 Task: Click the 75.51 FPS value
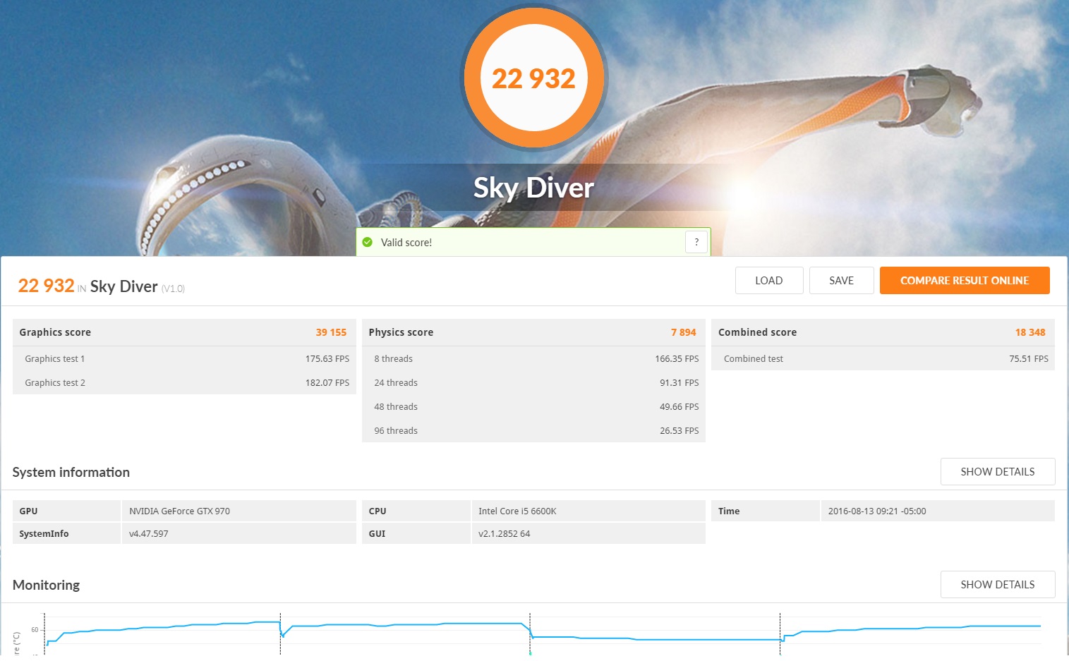[x=1029, y=358]
